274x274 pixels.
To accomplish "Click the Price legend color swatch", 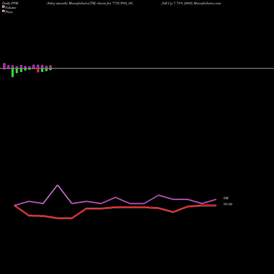I will tap(3, 11).
